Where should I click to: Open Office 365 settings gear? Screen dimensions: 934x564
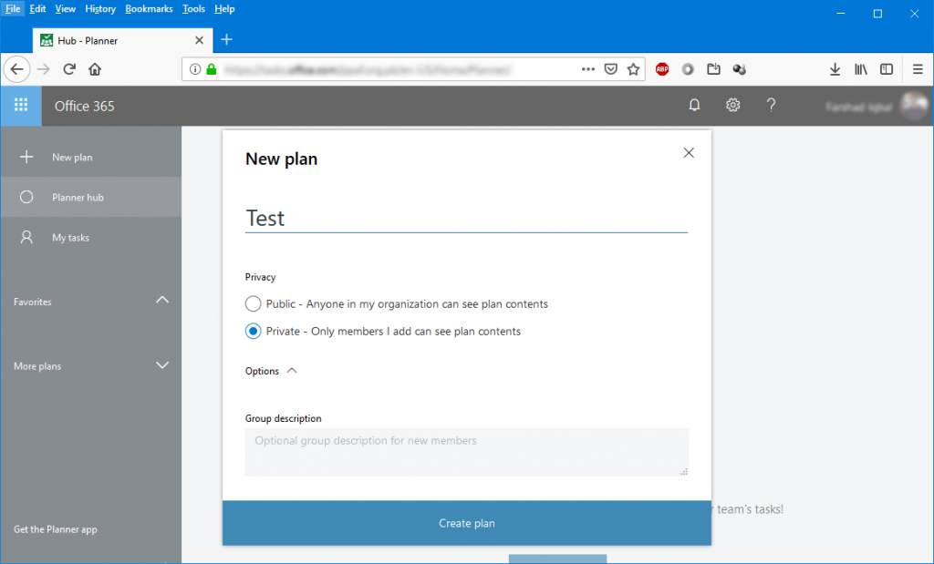pos(732,106)
